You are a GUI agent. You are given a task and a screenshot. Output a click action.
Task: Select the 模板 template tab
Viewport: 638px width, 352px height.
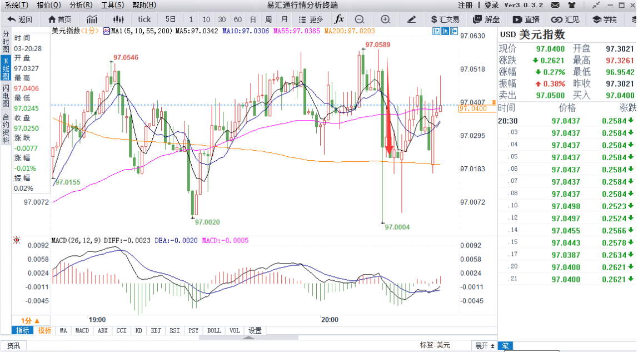tap(44, 330)
